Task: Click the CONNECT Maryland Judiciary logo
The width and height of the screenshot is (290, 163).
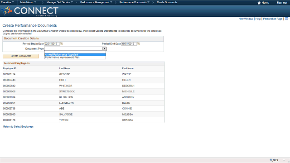Action: 30,11
